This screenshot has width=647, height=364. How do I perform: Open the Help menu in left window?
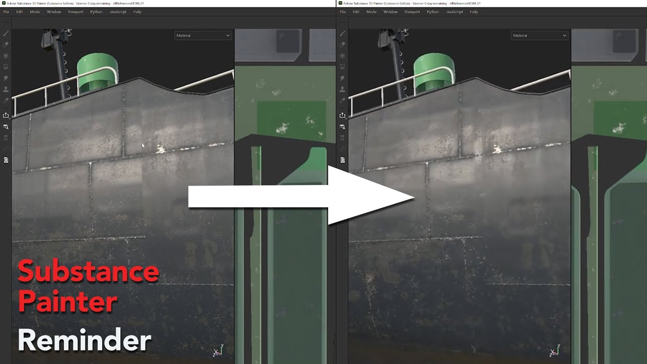click(x=137, y=12)
